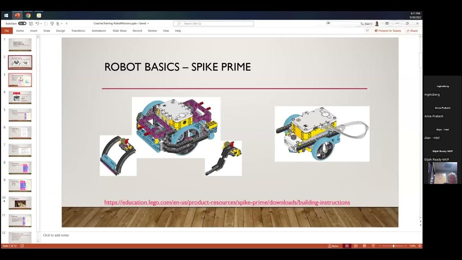Click Present in Teams button
The height and width of the screenshot is (260, 462).
pos(388,31)
